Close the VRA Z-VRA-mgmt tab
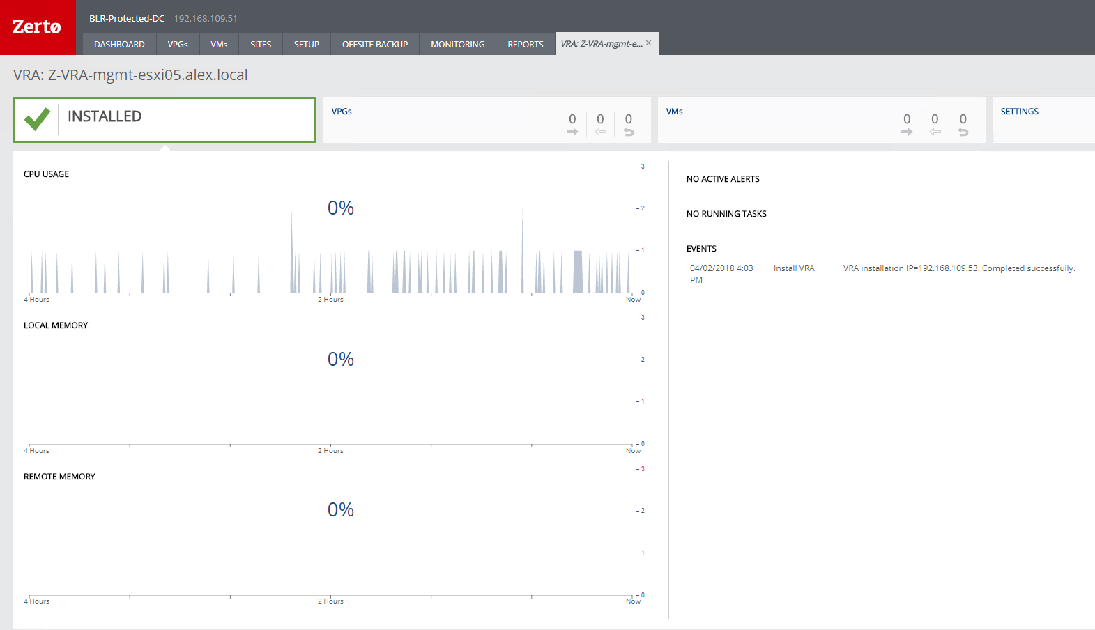Image resolution: width=1095 pixels, height=630 pixels. pos(649,43)
